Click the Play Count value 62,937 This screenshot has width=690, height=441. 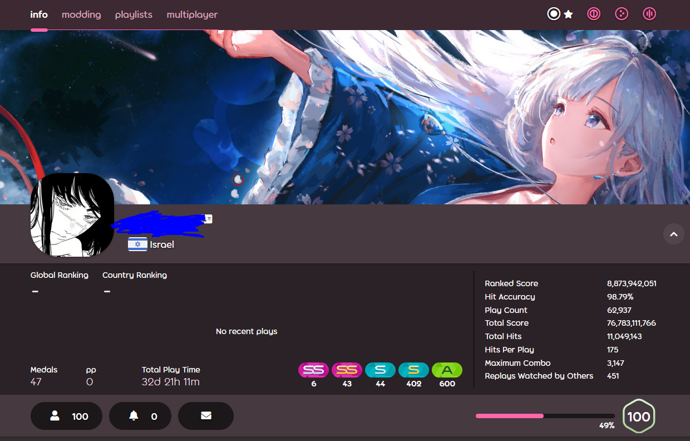(619, 310)
